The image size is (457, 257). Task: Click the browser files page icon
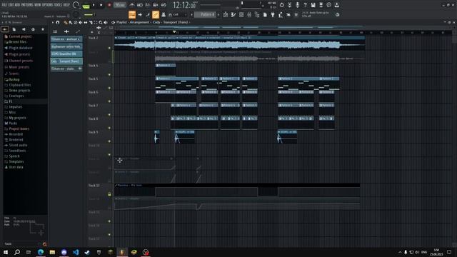[14, 29]
